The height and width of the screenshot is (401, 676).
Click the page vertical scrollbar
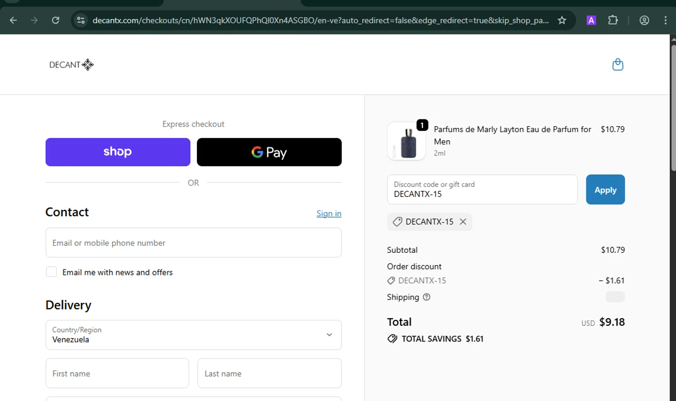coord(673,108)
